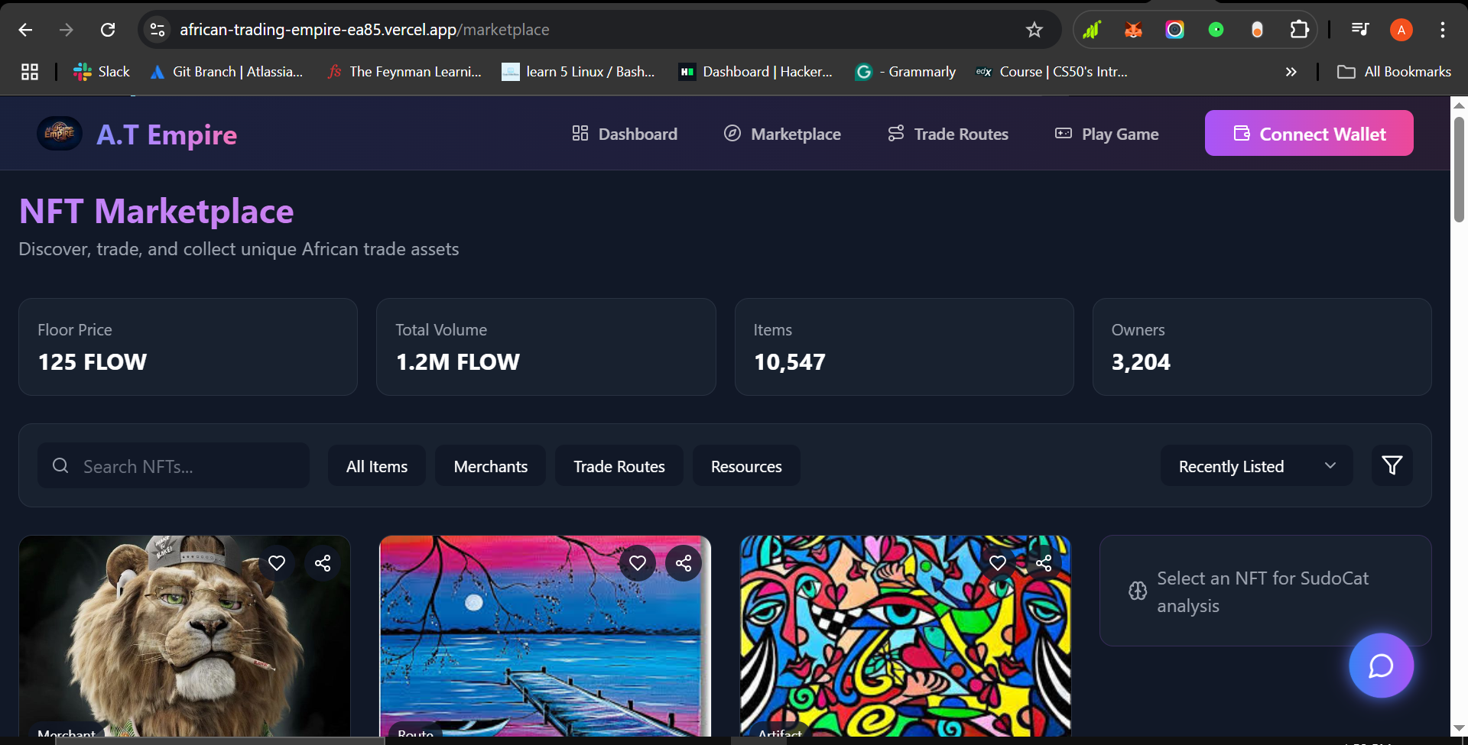Open the Grammarly bookmark

pyautogui.click(x=906, y=72)
